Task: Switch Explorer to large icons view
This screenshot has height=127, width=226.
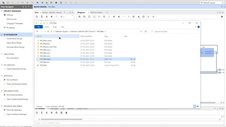Action: 198,106
